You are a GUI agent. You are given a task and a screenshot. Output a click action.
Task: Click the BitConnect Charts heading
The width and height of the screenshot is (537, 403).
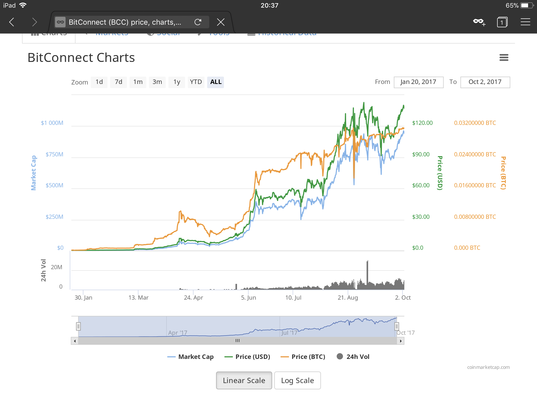[81, 58]
